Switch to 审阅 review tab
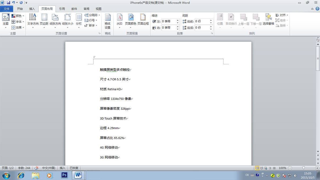Viewport: 320px width, 180px height. [86, 9]
